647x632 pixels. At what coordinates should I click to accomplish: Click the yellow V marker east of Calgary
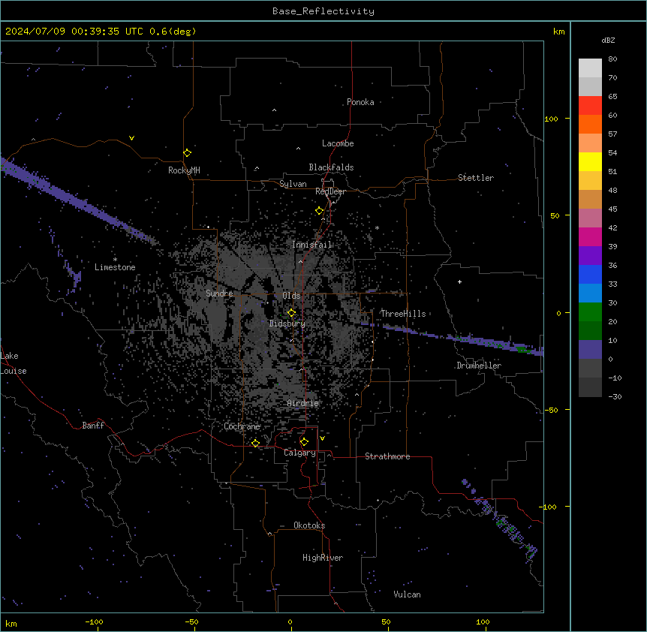(322, 438)
